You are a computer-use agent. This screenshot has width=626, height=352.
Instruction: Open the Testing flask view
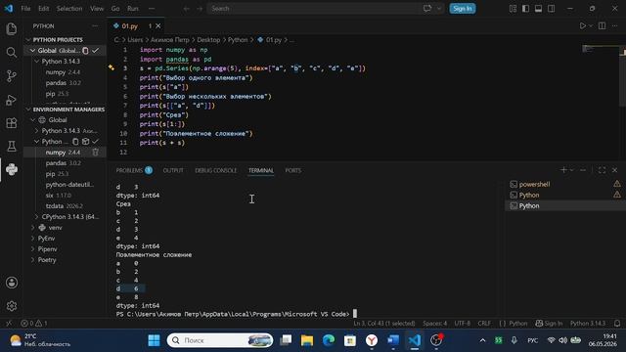click(x=12, y=146)
